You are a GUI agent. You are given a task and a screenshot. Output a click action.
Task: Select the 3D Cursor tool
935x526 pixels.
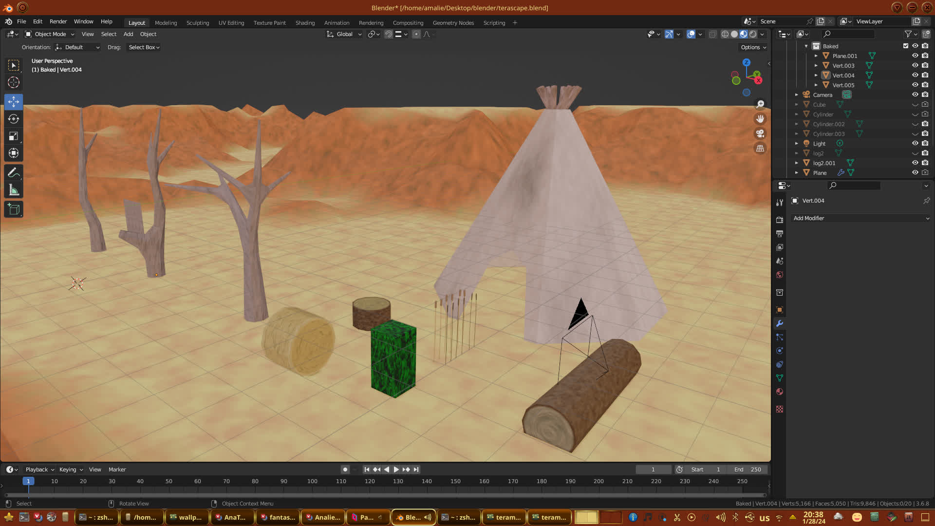[14, 82]
